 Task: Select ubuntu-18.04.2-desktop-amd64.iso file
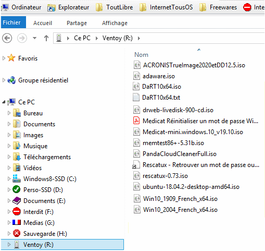[191, 187]
